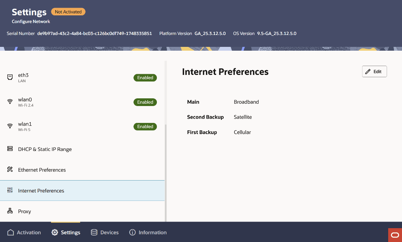402x242 pixels.
Task: Click the Not Activated status badge
Action: pos(68,12)
